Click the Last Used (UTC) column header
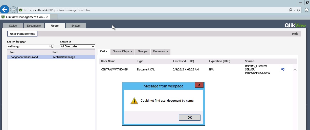310x130 pixels. [184, 61]
